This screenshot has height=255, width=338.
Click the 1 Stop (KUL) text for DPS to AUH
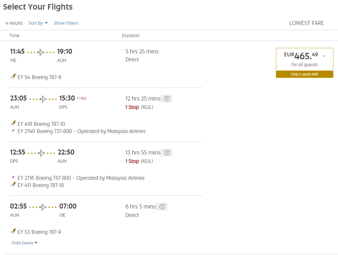pos(139,161)
